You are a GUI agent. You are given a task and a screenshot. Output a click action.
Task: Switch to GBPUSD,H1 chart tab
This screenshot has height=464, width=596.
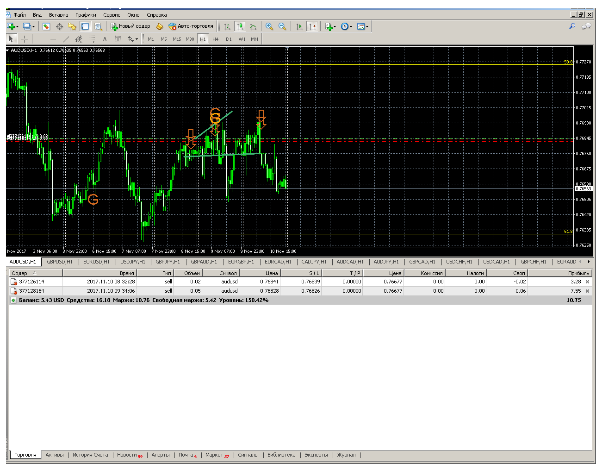click(60, 262)
